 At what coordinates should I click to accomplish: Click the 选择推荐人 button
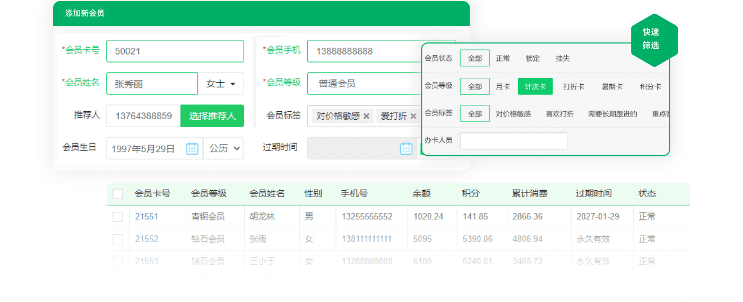tap(212, 116)
